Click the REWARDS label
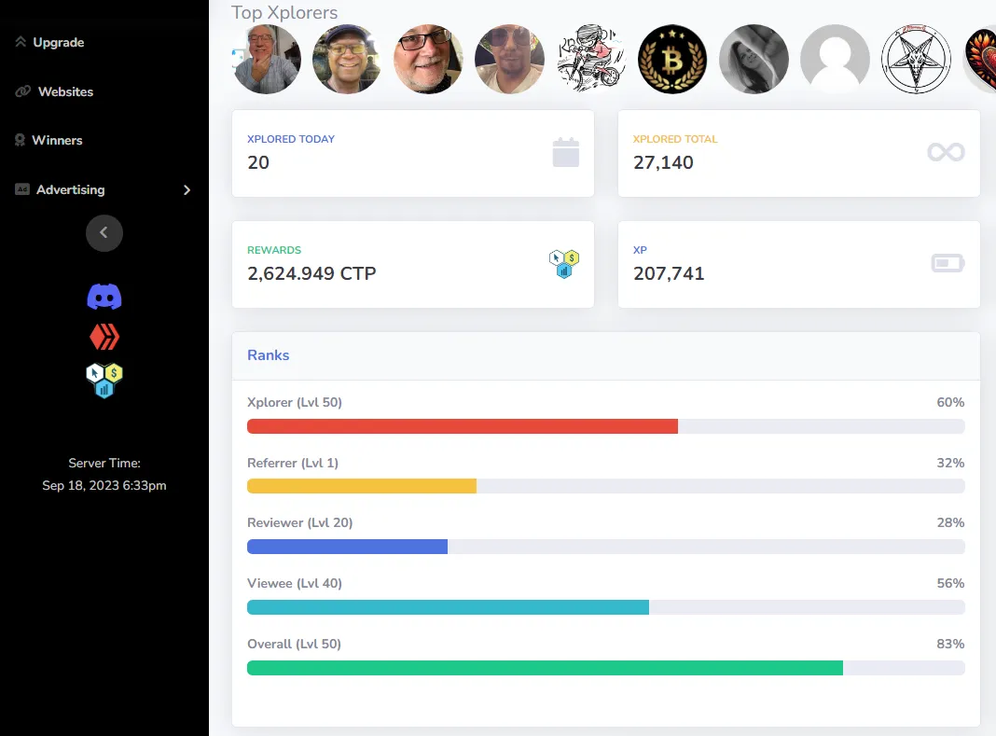 point(274,250)
